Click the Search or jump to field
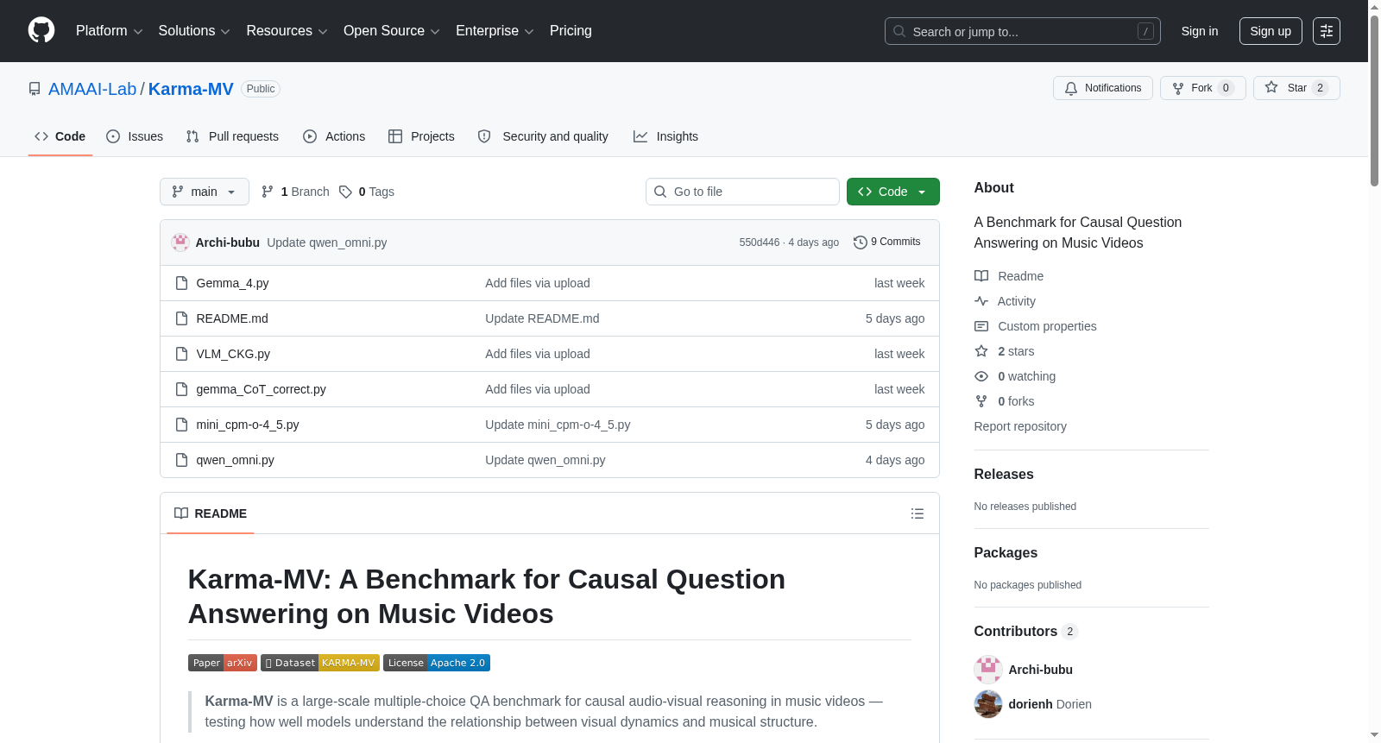Viewport: 1381px width, 743px height. click(1023, 31)
